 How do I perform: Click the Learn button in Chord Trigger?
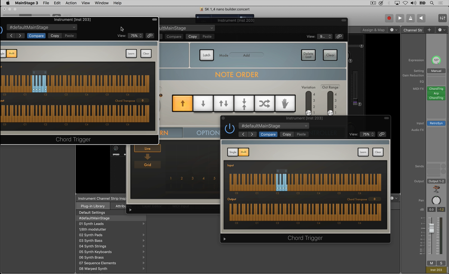(x=363, y=152)
